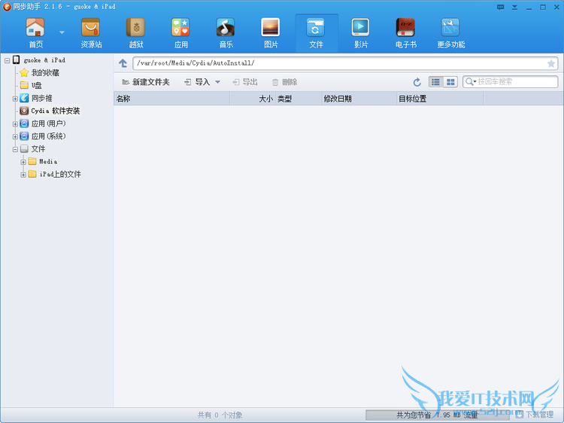
Task: Collapse the 文件 tree node
Action: point(15,149)
